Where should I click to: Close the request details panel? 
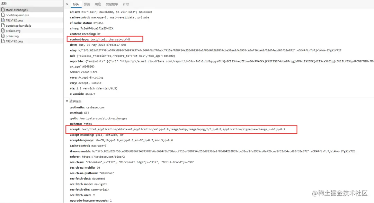pos(67,4)
